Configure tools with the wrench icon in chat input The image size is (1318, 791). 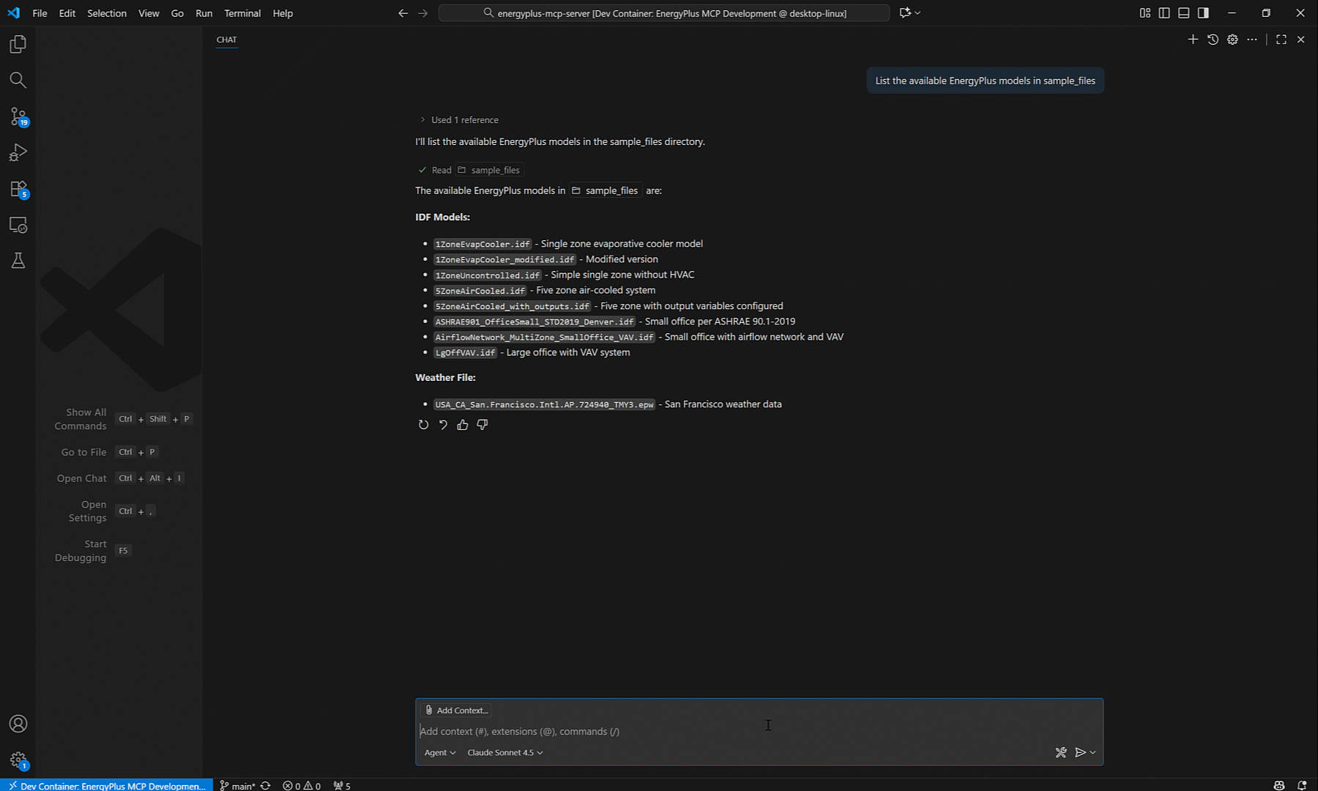pyautogui.click(x=1061, y=752)
